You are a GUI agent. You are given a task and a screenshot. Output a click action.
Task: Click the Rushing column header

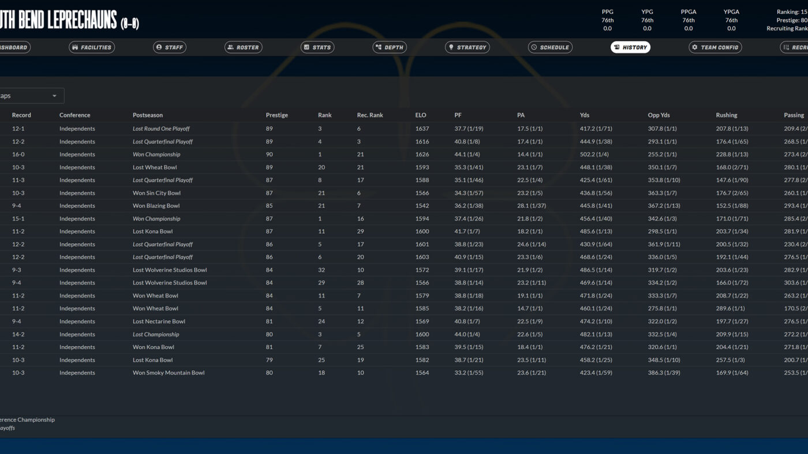coord(727,115)
